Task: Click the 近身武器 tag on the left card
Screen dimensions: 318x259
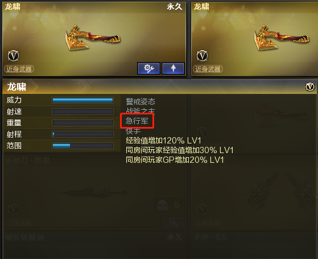Action: (x=19, y=69)
